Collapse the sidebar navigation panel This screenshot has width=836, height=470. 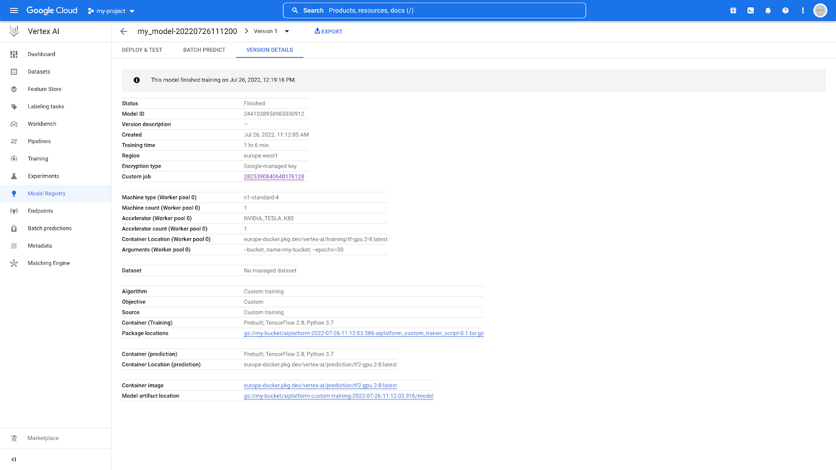click(x=14, y=460)
